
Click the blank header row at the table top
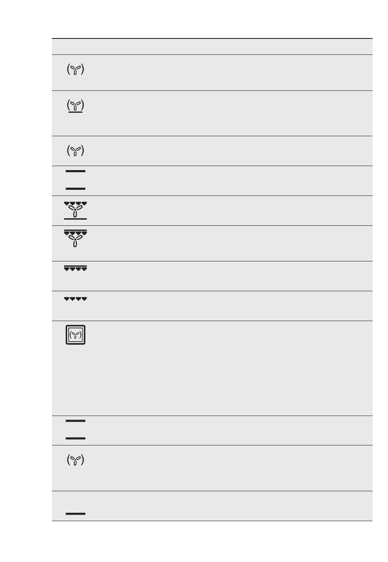(212, 47)
